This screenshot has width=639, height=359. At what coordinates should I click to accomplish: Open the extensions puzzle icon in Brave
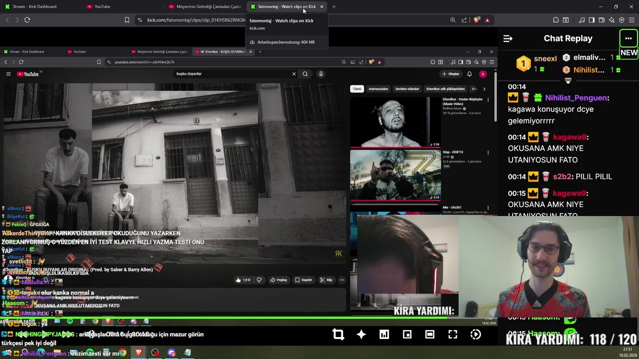point(556,20)
